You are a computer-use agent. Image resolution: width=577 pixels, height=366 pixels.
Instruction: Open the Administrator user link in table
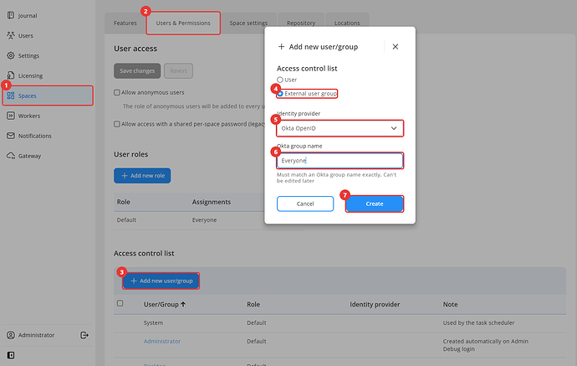click(162, 341)
